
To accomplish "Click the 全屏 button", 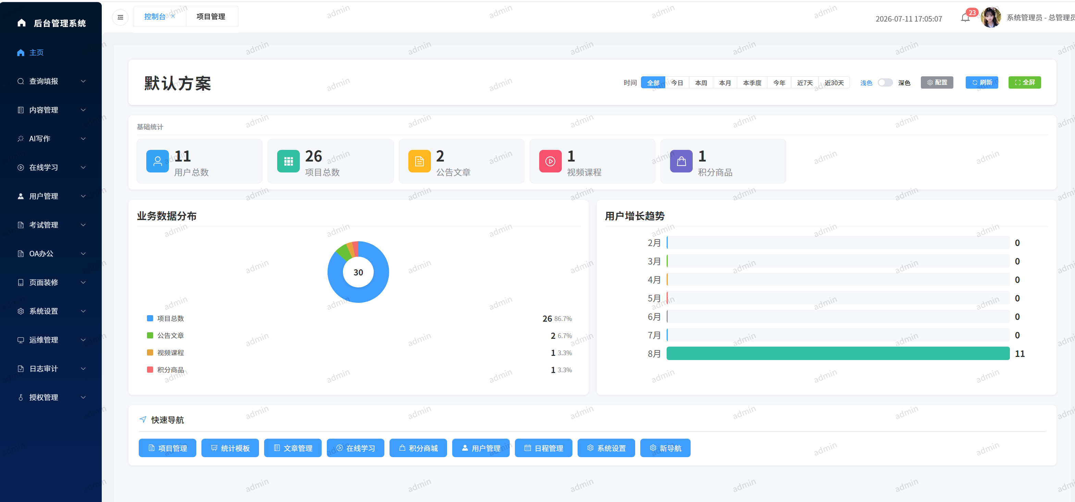I will [x=1025, y=82].
